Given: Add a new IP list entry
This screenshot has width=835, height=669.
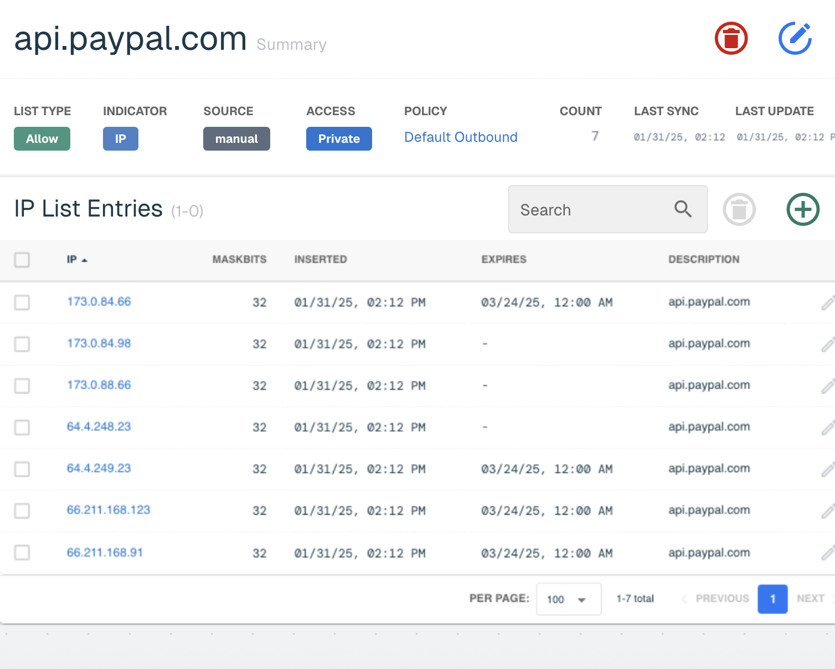Looking at the screenshot, I should click(x=803, y=209).
